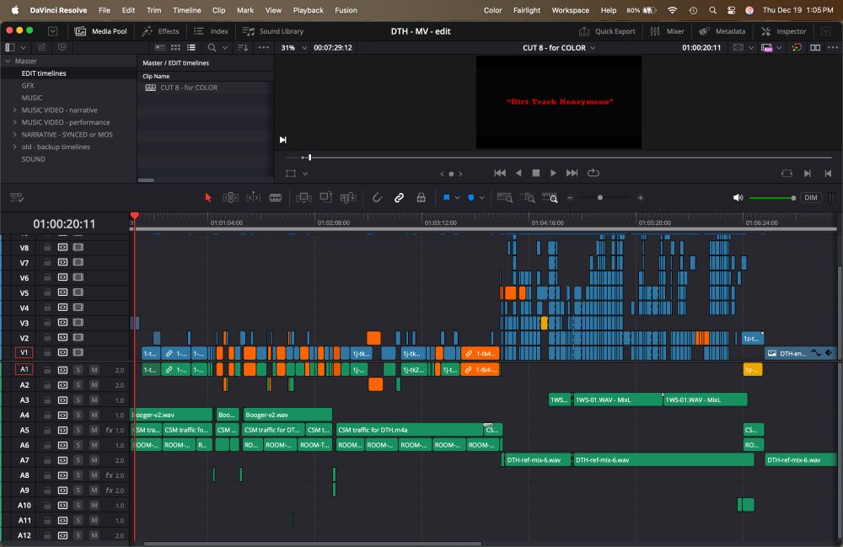This screenshot has height=547, width=843.
Task: Open the Sound Library panel
Action: click(x=273, y=31)
